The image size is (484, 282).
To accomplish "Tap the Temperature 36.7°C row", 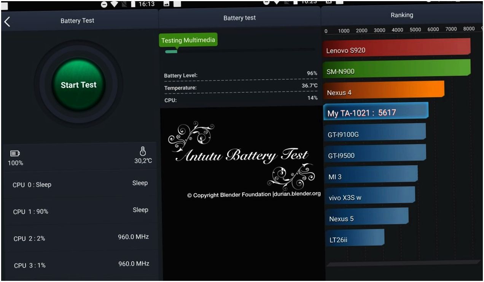I will click(240, 87).
